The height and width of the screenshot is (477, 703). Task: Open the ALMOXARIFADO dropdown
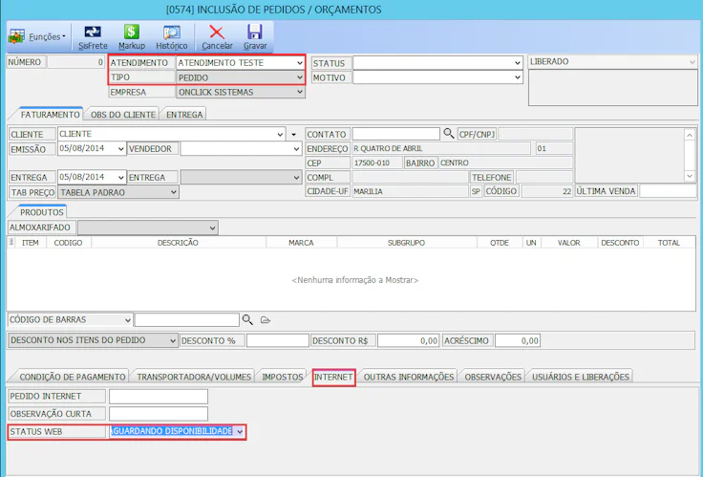[x=212, y=228]
